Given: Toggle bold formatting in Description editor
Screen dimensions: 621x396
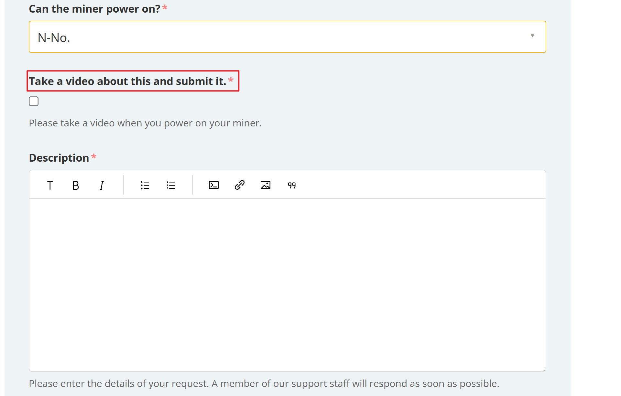Looking at the screenshot, I should pos(76,185).
